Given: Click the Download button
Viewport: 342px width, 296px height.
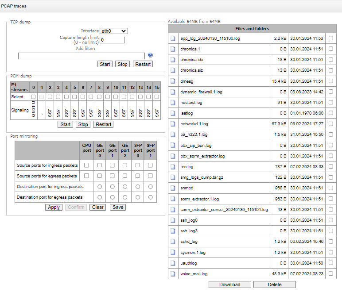Looking at the screenshot, I should coord(229,284).
